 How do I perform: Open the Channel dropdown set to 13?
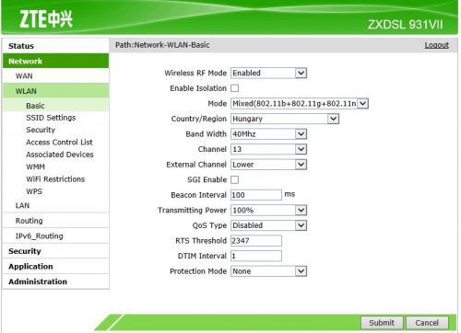pyautogui.click(x=268, y=149)
